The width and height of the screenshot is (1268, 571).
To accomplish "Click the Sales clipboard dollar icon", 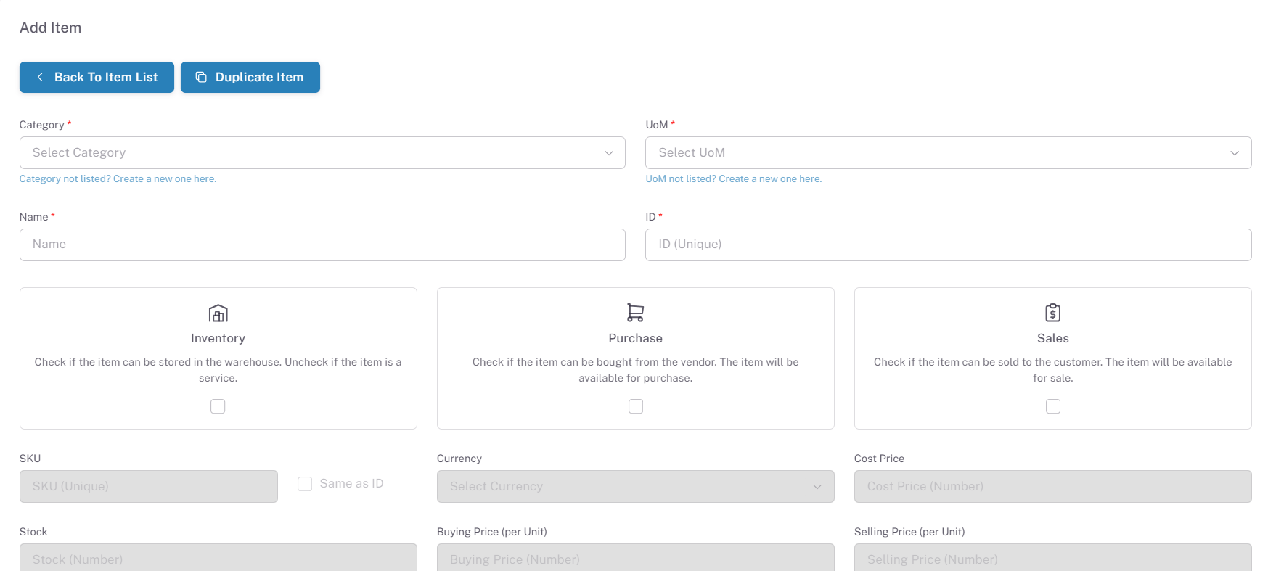I will pyautogui.click(x=1052, y=313).
